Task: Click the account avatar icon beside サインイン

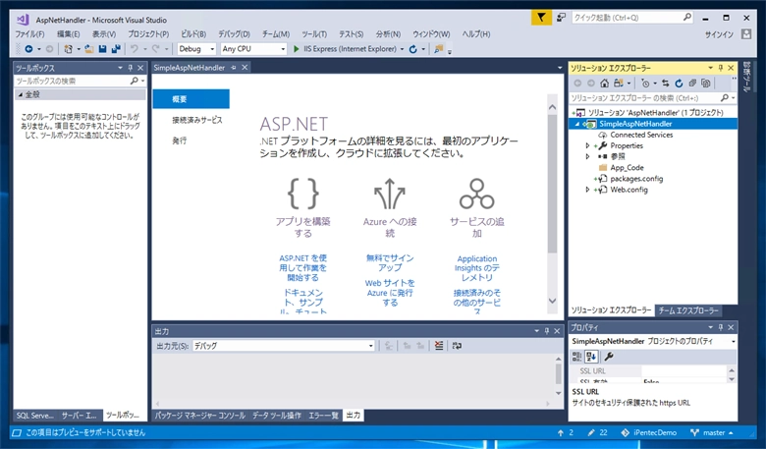Action: pos(746,33)
